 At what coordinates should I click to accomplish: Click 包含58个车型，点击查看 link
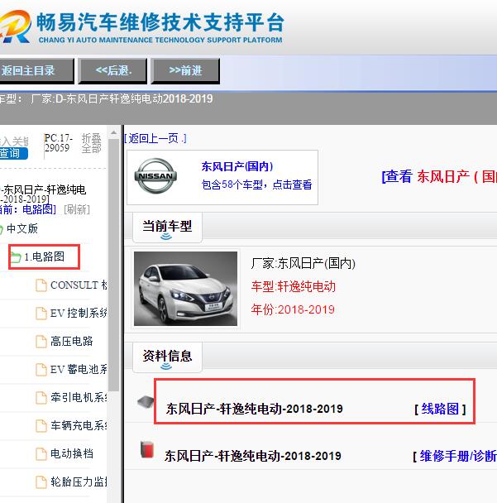256,184
